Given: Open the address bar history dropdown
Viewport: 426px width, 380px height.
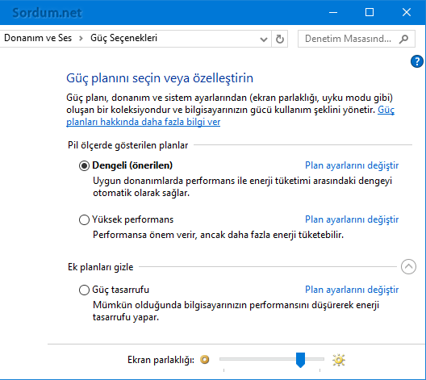Looking at the screenshot, I should click(264, 40).
